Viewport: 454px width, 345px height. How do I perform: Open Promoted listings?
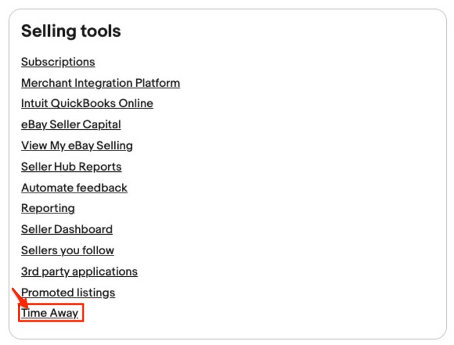point(68,292)
